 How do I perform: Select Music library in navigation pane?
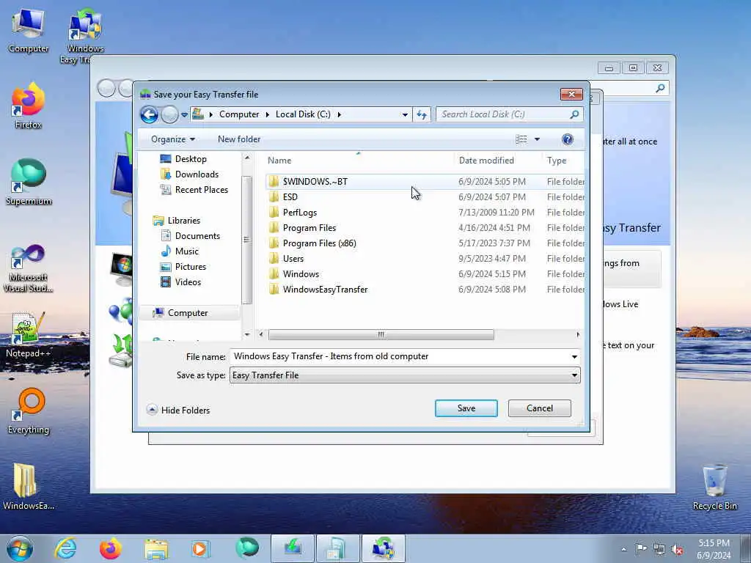[186, 251]
